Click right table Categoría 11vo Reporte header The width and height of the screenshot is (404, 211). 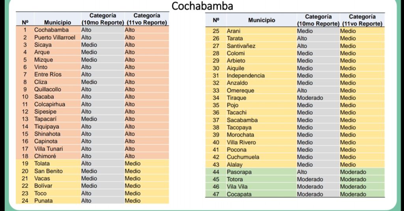[362, 20]
